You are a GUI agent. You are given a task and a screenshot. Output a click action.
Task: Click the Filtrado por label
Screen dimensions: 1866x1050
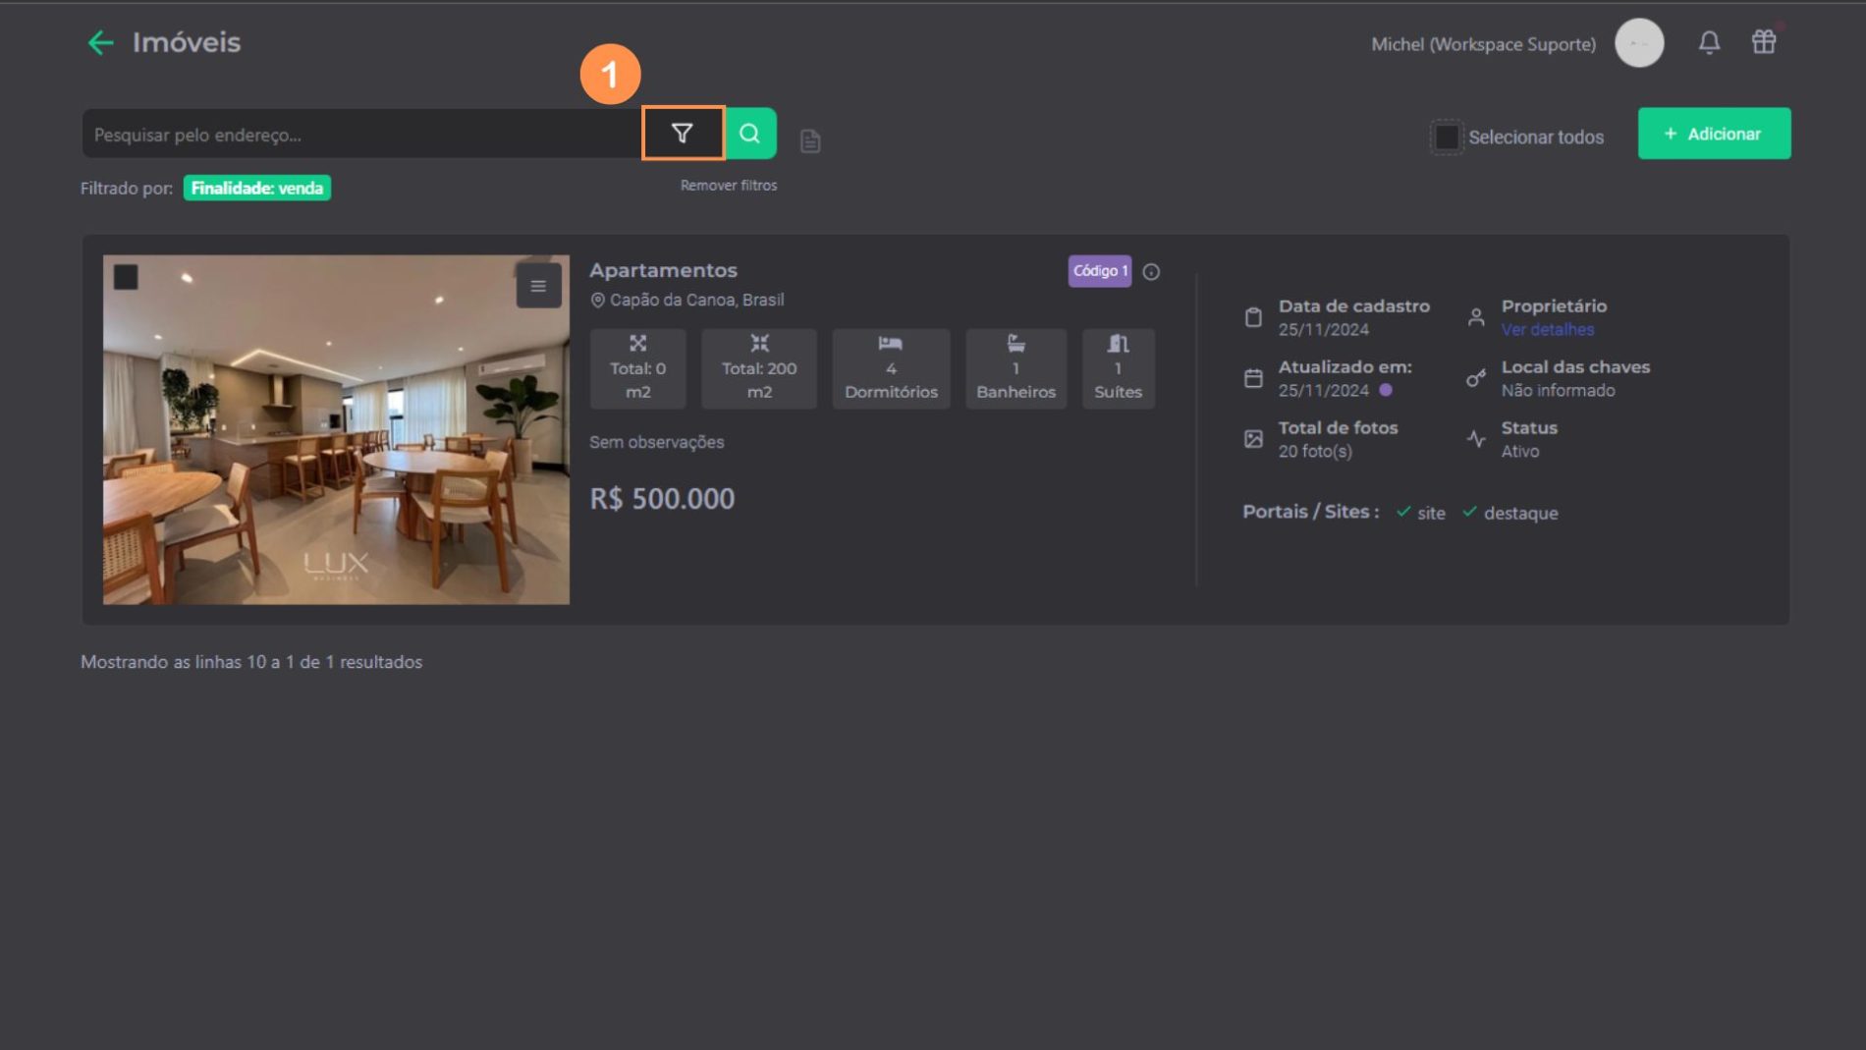point(127,189)
